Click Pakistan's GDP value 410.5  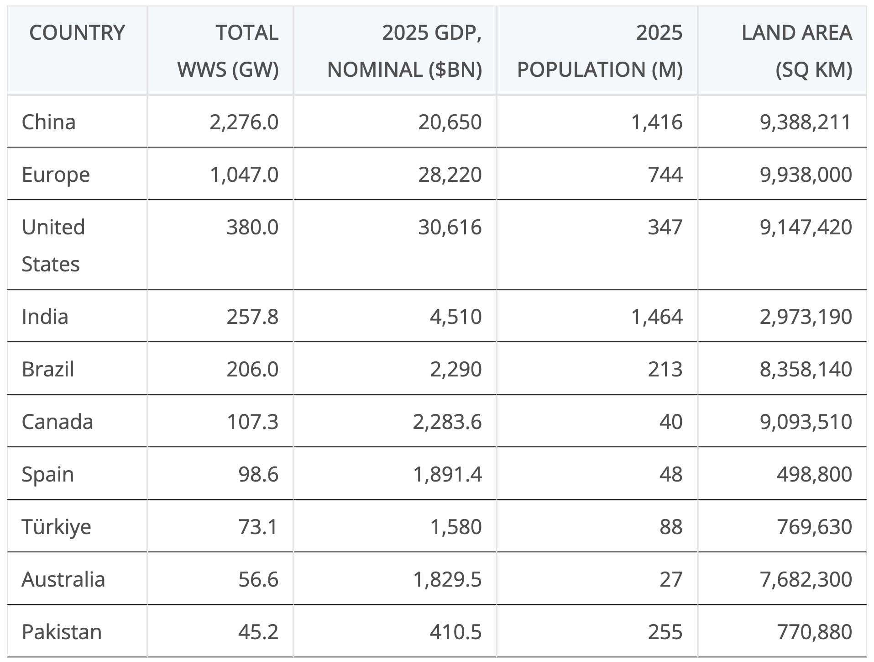point(455,632)
